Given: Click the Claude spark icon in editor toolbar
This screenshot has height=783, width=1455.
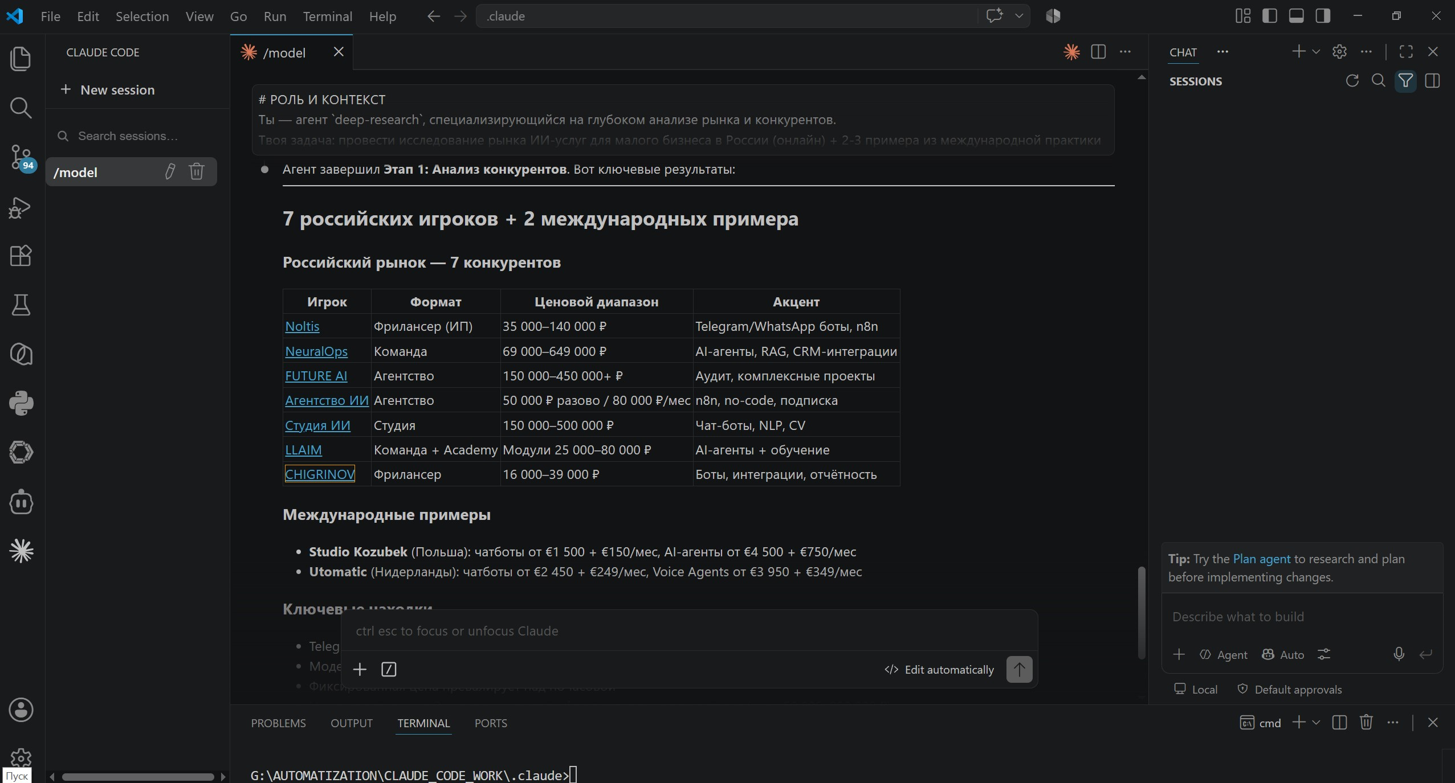Looking at the screenshot, I should (x=1071, y=52).
